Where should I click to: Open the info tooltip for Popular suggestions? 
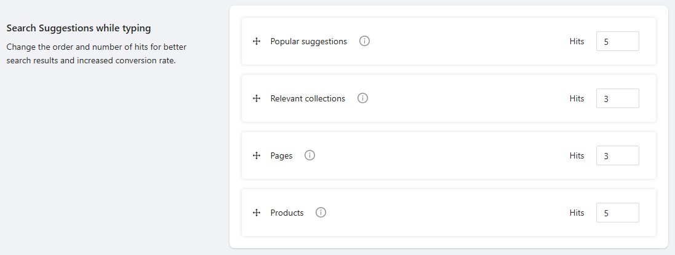(x=364, y=42)
